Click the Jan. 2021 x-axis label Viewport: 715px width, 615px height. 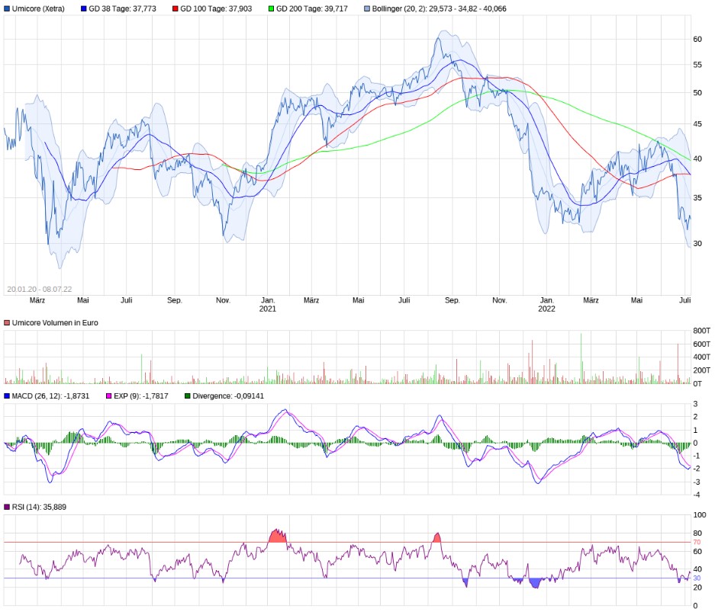268,305
